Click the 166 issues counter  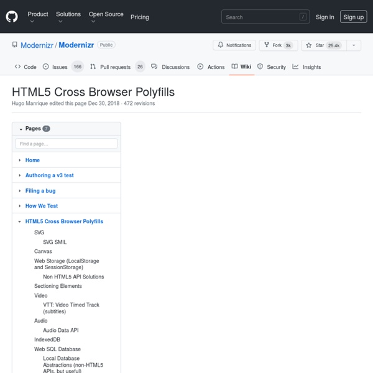point(78,67)
